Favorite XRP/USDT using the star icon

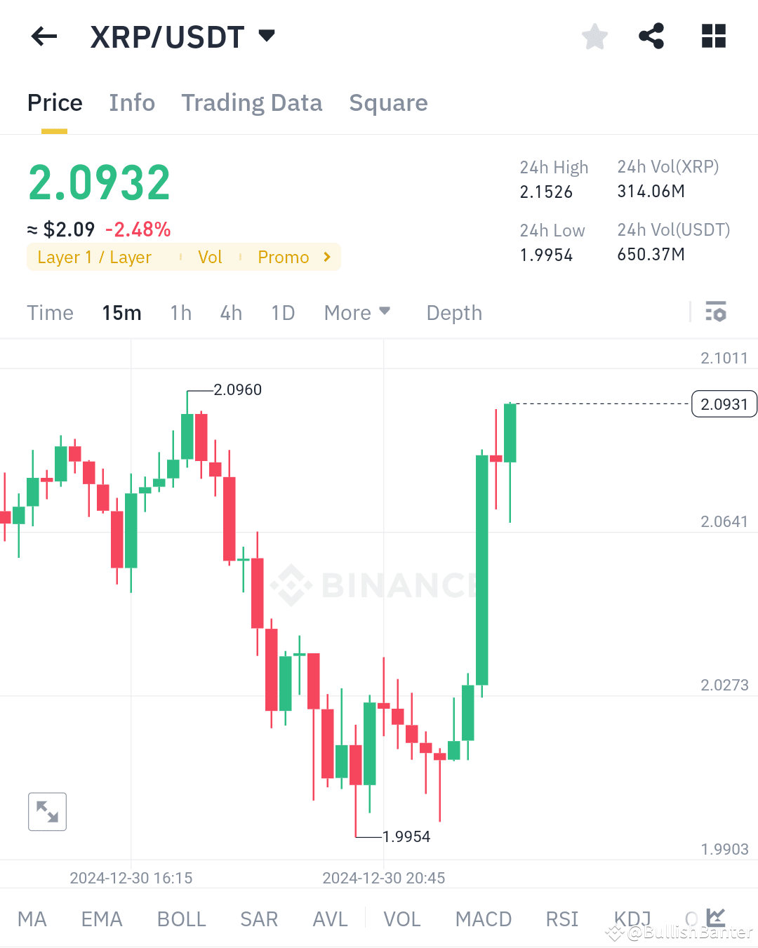pos(594,36)
